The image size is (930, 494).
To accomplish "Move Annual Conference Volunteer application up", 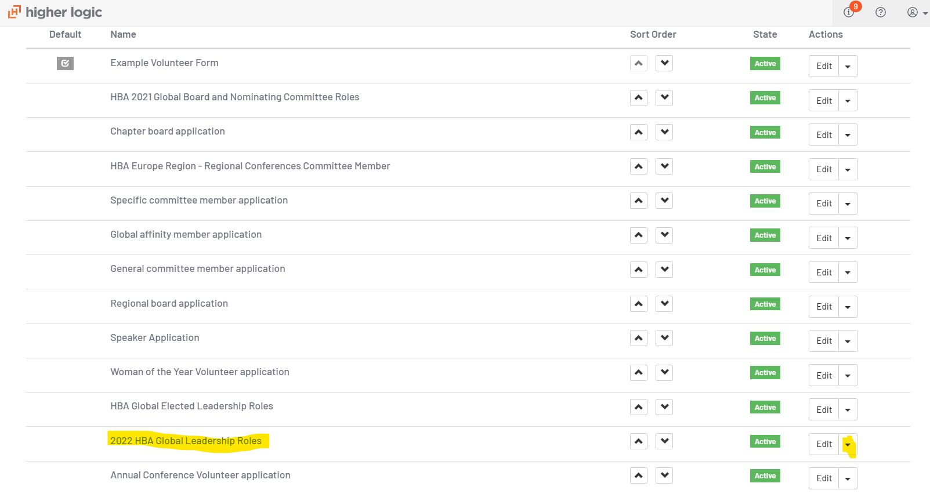I will point(639,475).
